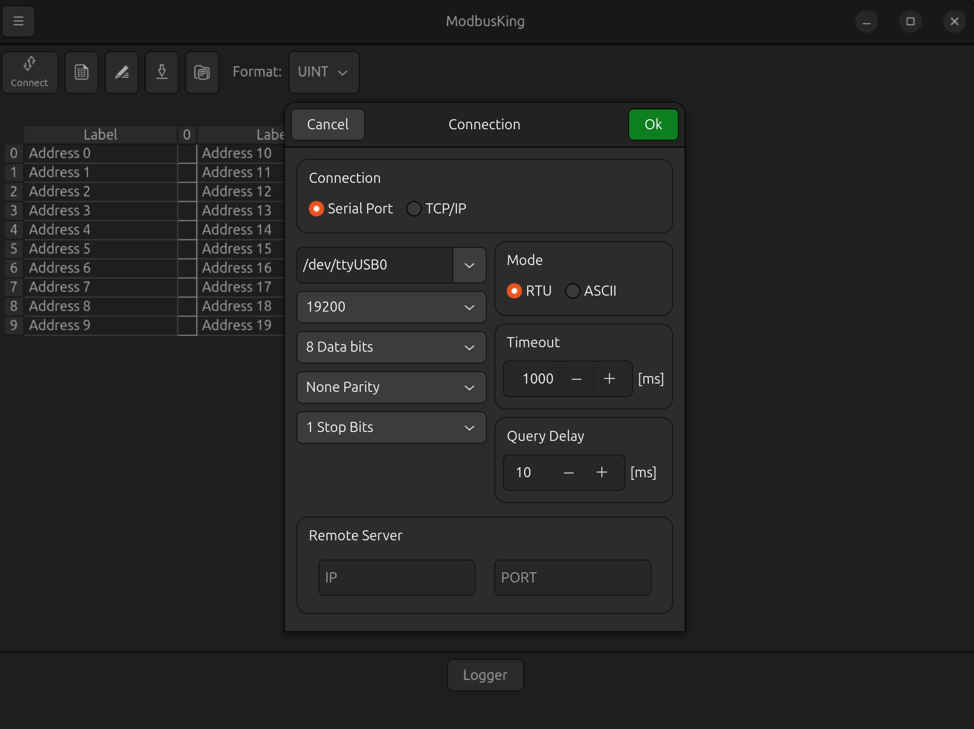Click the stacked folder documents icon

[202, 73]
